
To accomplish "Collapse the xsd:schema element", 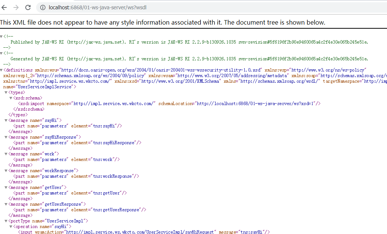I will coord(11,98).
